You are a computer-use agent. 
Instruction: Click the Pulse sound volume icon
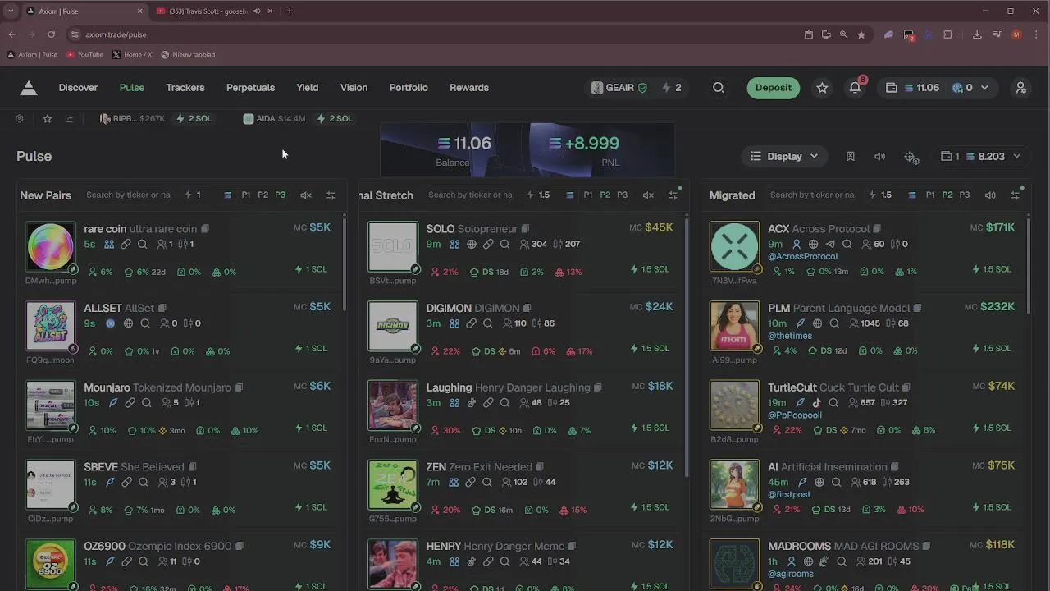pos(880,156)
